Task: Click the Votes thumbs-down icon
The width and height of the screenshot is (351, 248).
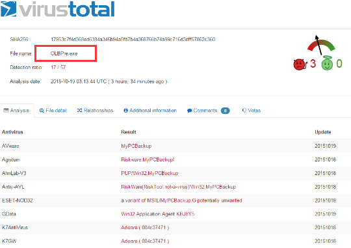Action: 244,111
